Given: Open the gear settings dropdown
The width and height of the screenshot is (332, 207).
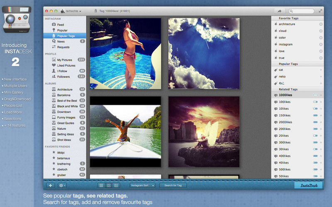Looking at the screenshot, I should point(62,185).
